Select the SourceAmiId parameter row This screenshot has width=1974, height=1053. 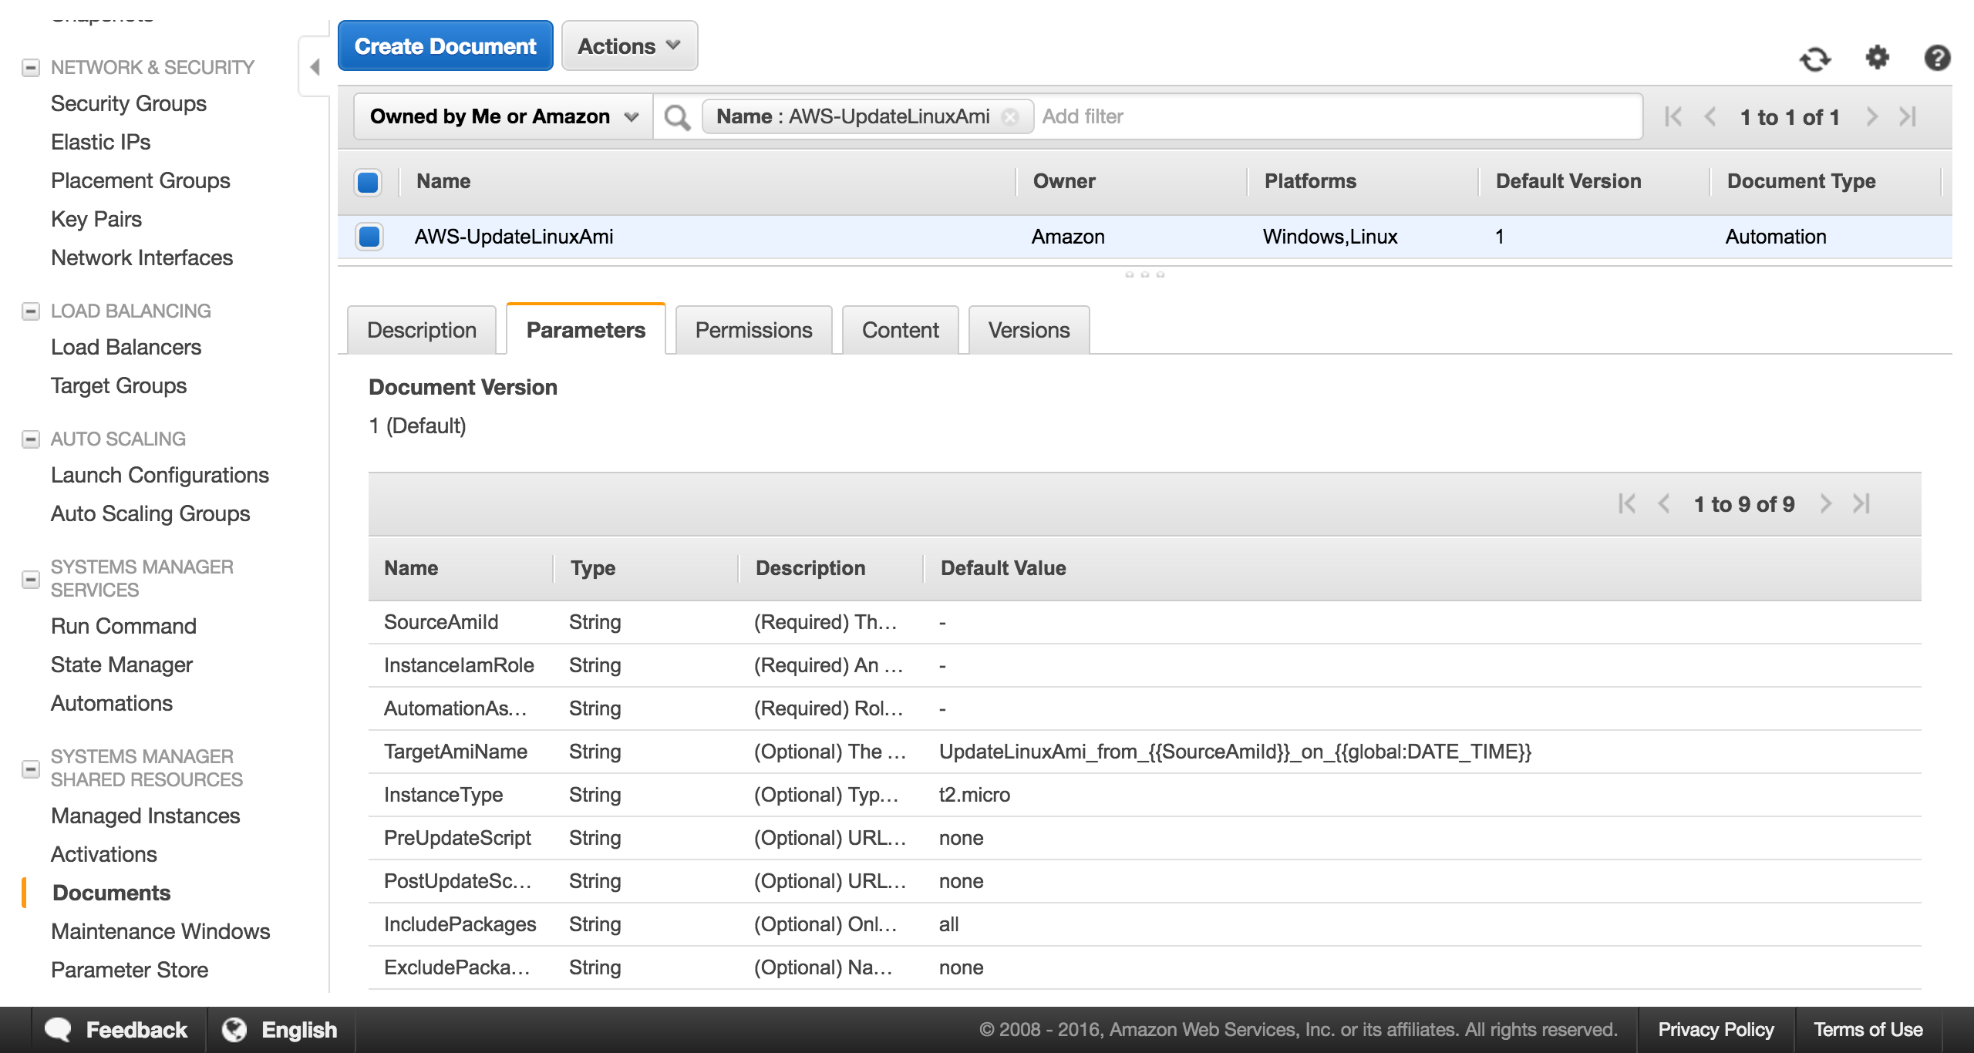(x=1144, y=622)
